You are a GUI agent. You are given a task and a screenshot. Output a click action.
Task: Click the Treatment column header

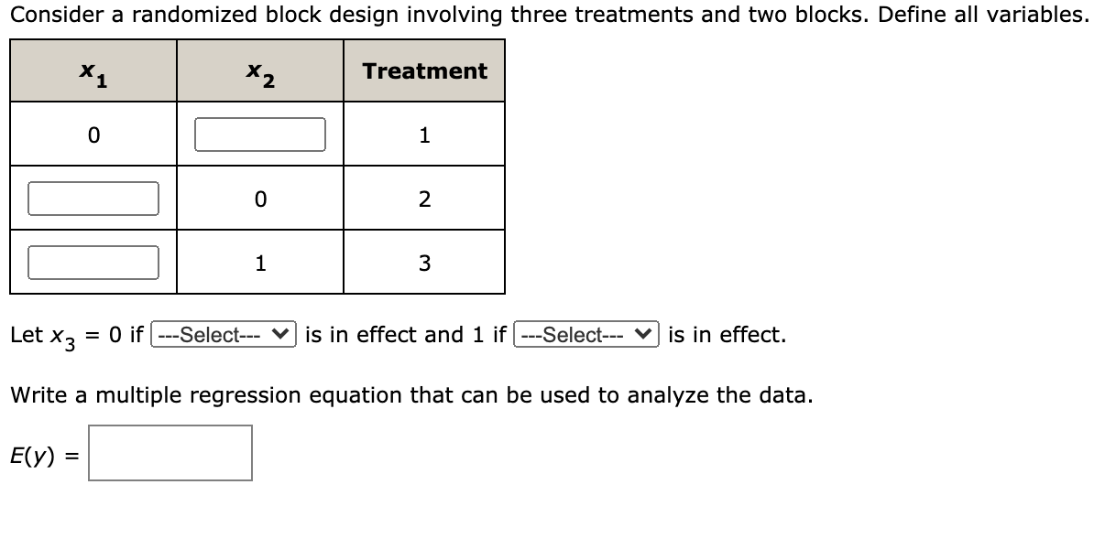coord(424,70)
